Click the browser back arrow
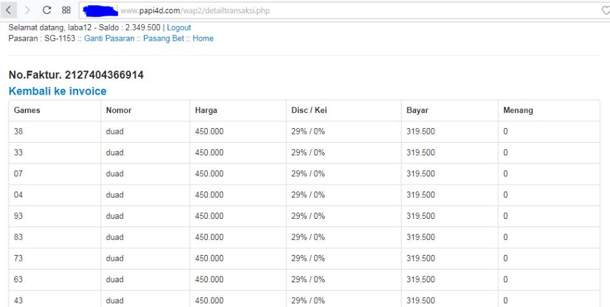The height and width of the screenshot is (307, 610). click(x=8, y=10)
